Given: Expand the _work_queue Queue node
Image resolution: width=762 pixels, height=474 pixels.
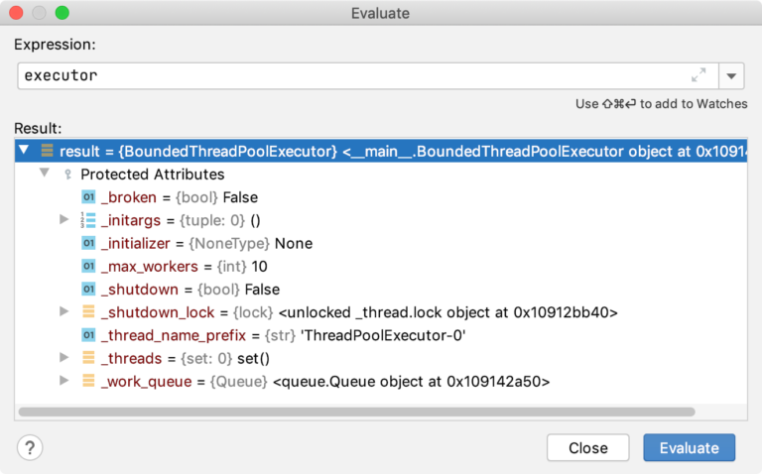Looking at the screenshot, I should point(64,381).
